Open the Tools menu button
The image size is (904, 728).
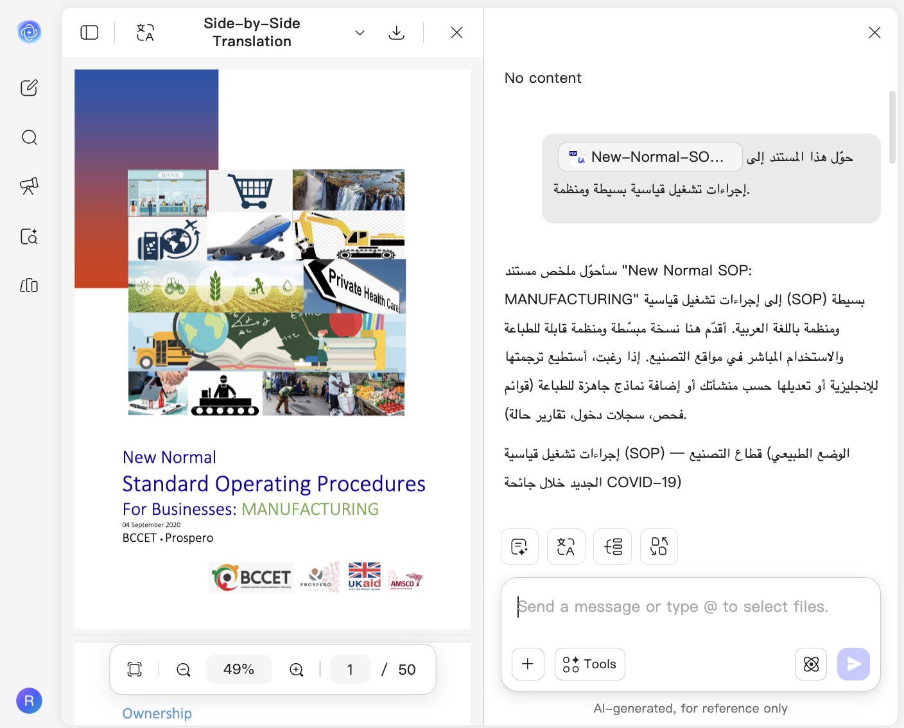[x=589, y=664]
